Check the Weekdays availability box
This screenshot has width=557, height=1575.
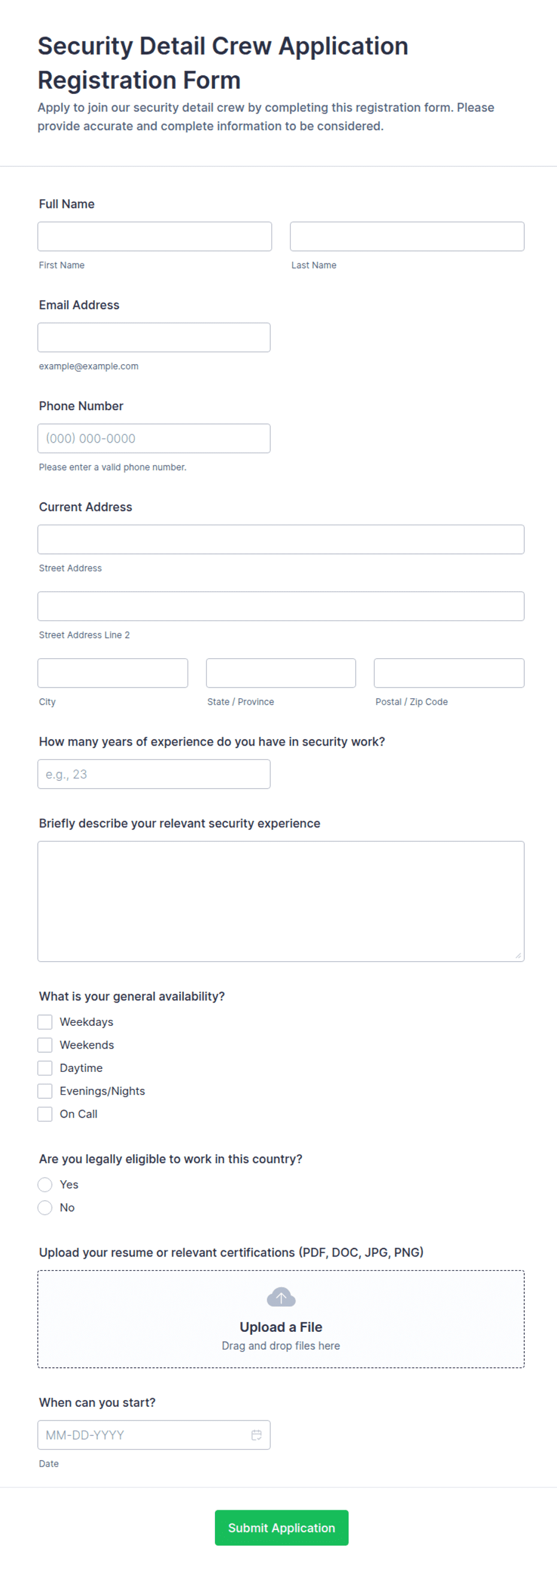tap(45, 1022)
